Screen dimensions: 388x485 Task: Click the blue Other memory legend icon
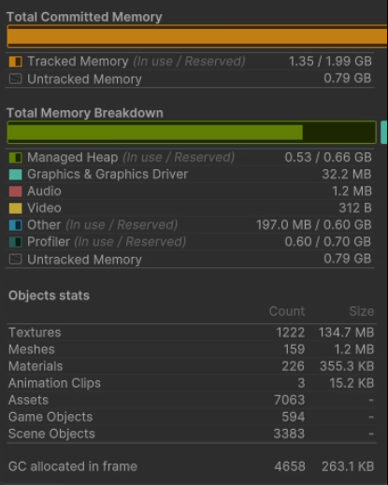[x=15, y=225]
